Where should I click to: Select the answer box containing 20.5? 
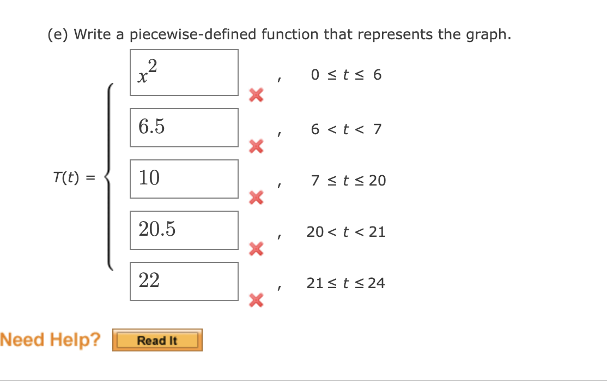184,230
